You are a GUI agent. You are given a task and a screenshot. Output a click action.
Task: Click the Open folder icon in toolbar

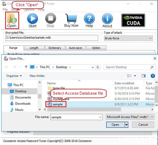[12, 20]
